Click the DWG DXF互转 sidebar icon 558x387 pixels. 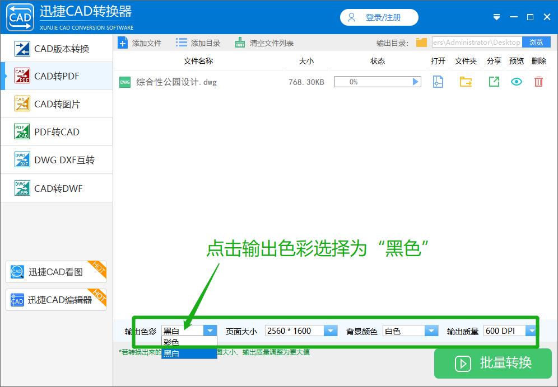(x=22, y=160)
